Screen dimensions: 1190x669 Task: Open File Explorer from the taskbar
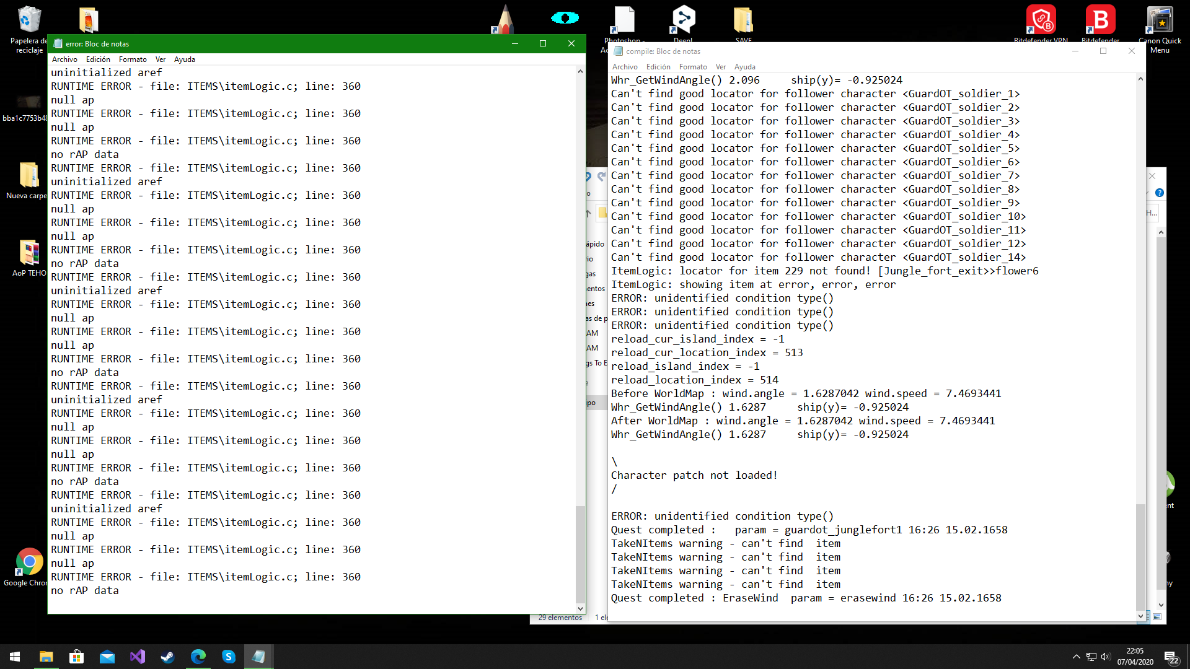tap(46, 657)
